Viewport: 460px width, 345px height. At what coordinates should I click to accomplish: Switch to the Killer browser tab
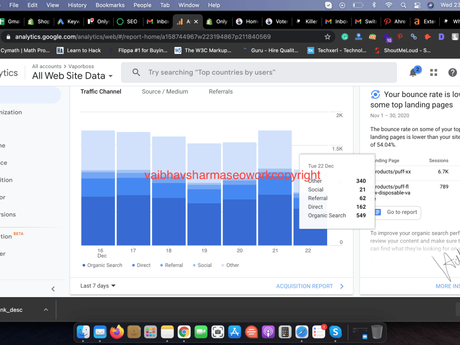[307, 22]
